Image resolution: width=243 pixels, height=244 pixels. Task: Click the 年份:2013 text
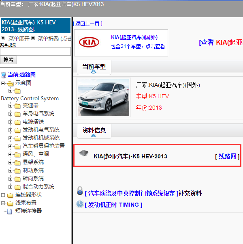pos(149,108)
